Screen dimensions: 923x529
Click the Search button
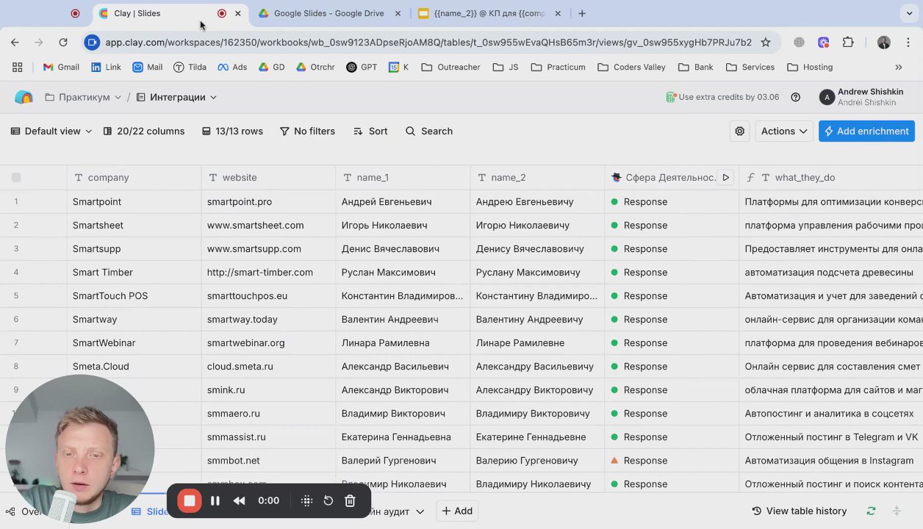(429, 131)
